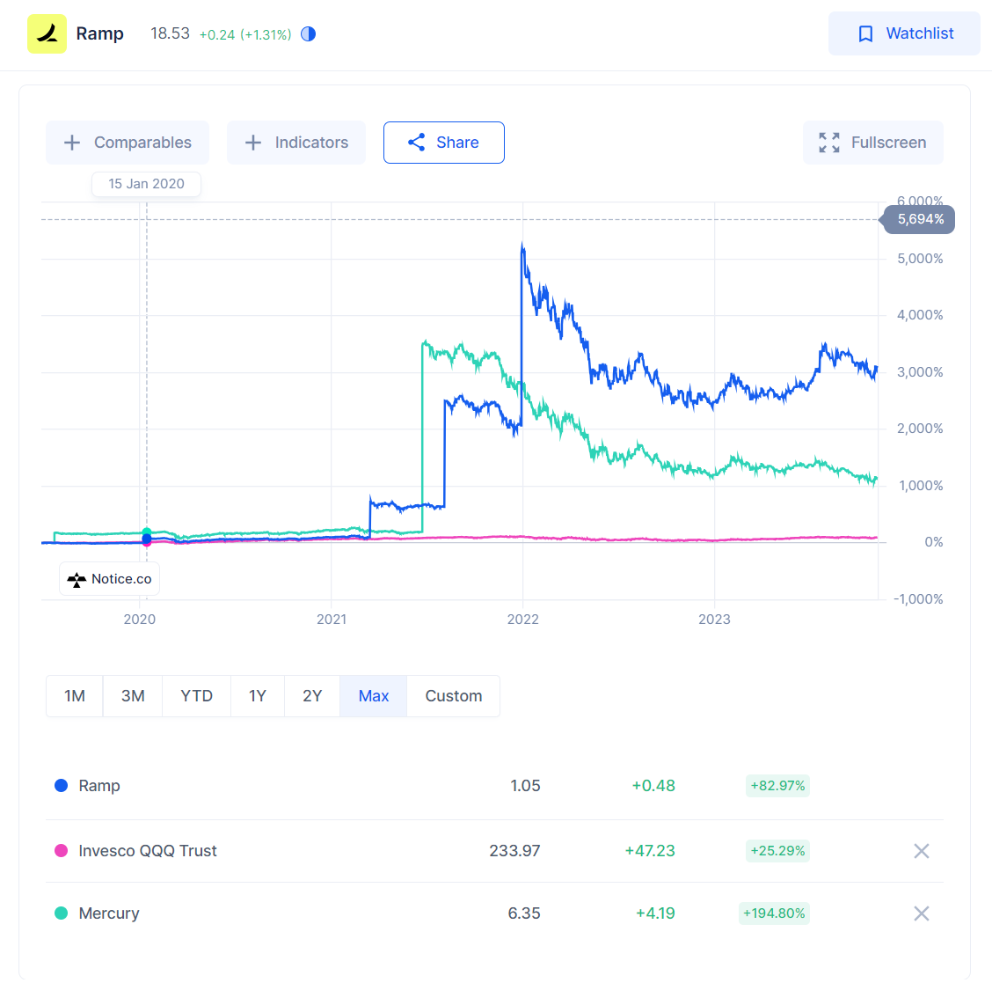Click the Invesco change +47.23
Image resolution: width=992 pixels, height=983 pixels.
650,851
